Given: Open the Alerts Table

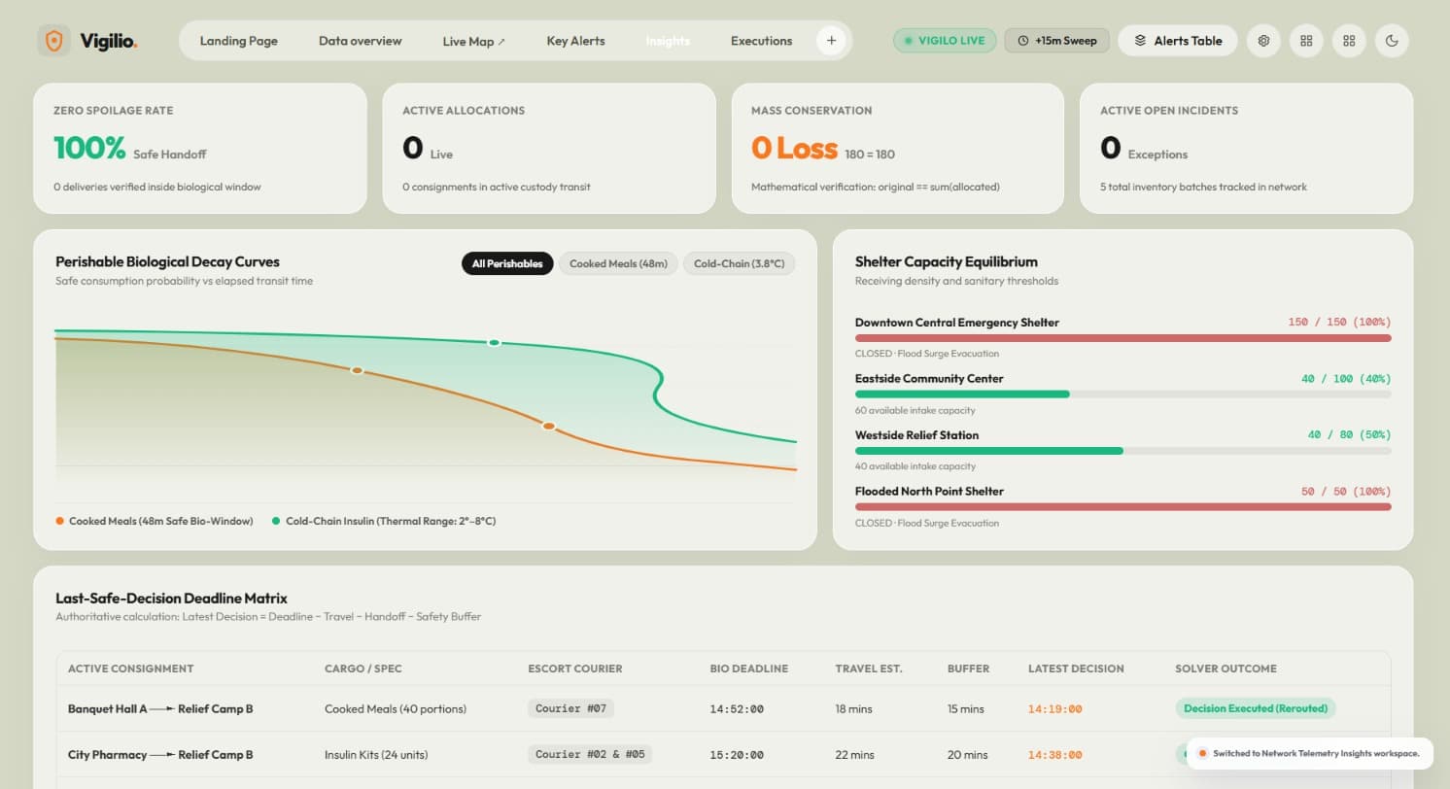Looking at the screenshot, I should tap(1178, 41).
